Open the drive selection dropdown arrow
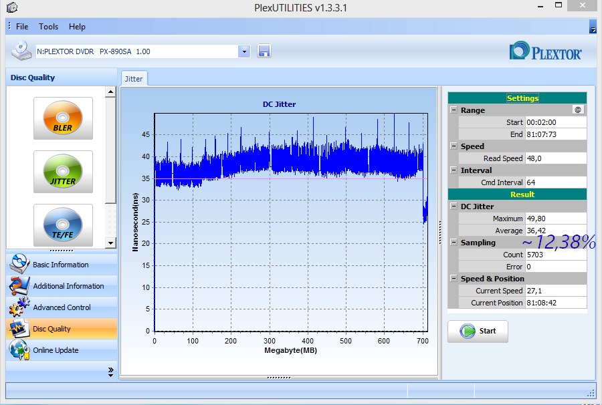 click(244, 51)
